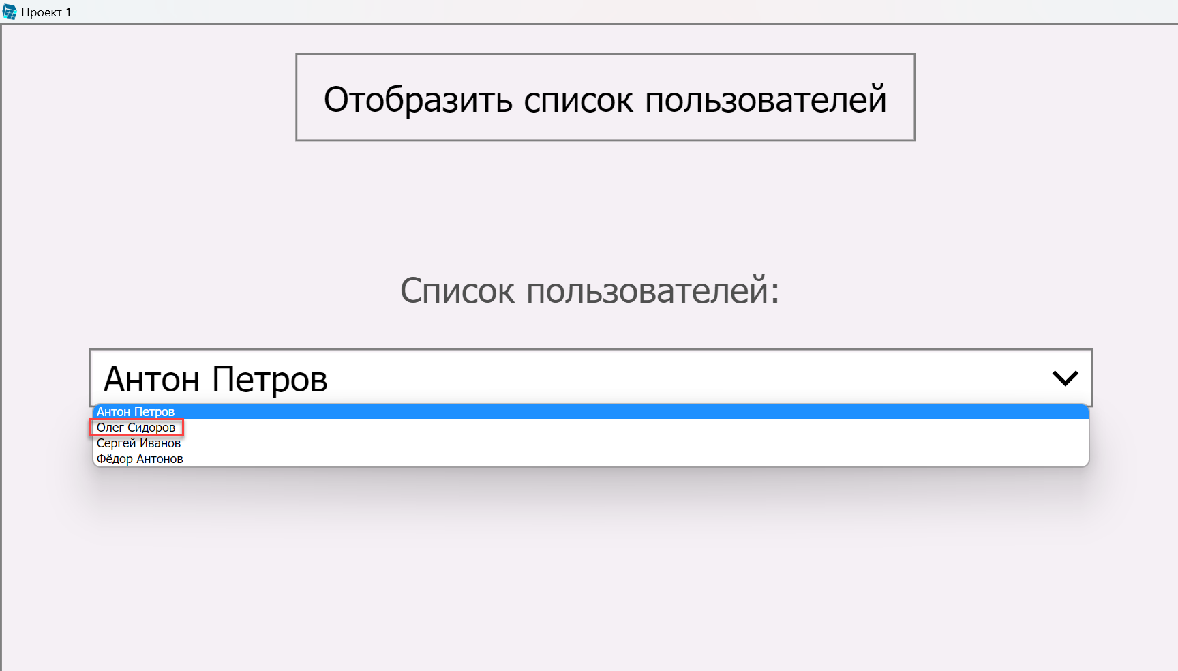Select Олег Сидоров from the dropdown list

click(x=136, y=428)
